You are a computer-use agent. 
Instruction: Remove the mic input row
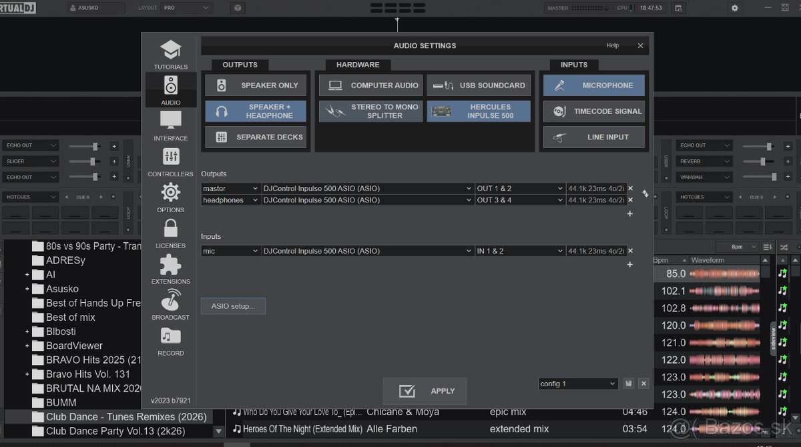point(630,251)
